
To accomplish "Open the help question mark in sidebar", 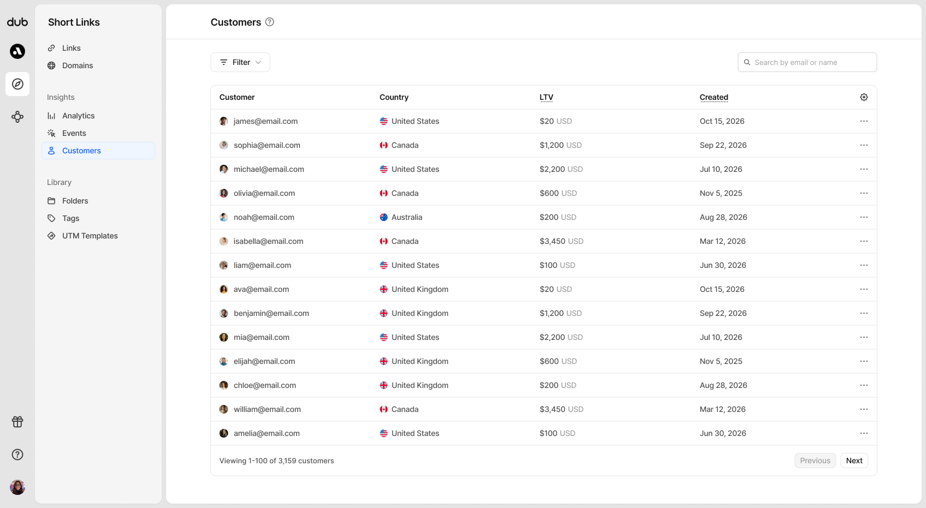I will (17, 455).
